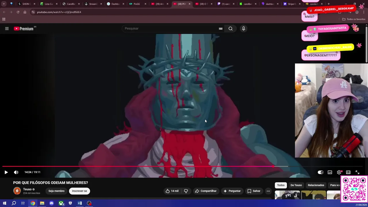Open a new browser tab
368x207 pixels.
coord(329,4)
